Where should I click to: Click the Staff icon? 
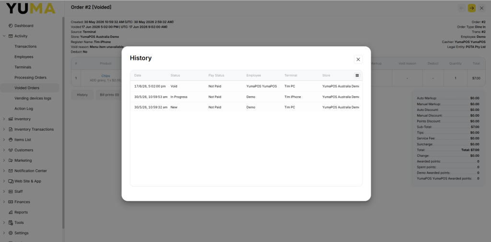click(x=11, y=191)
